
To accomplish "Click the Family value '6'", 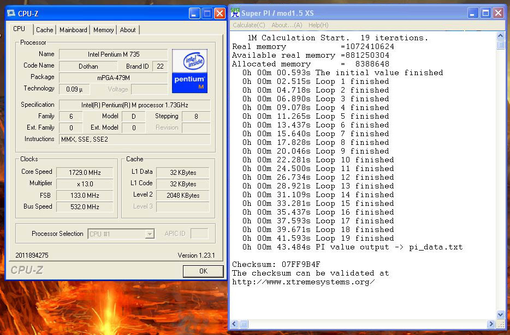I will [71, 116].
